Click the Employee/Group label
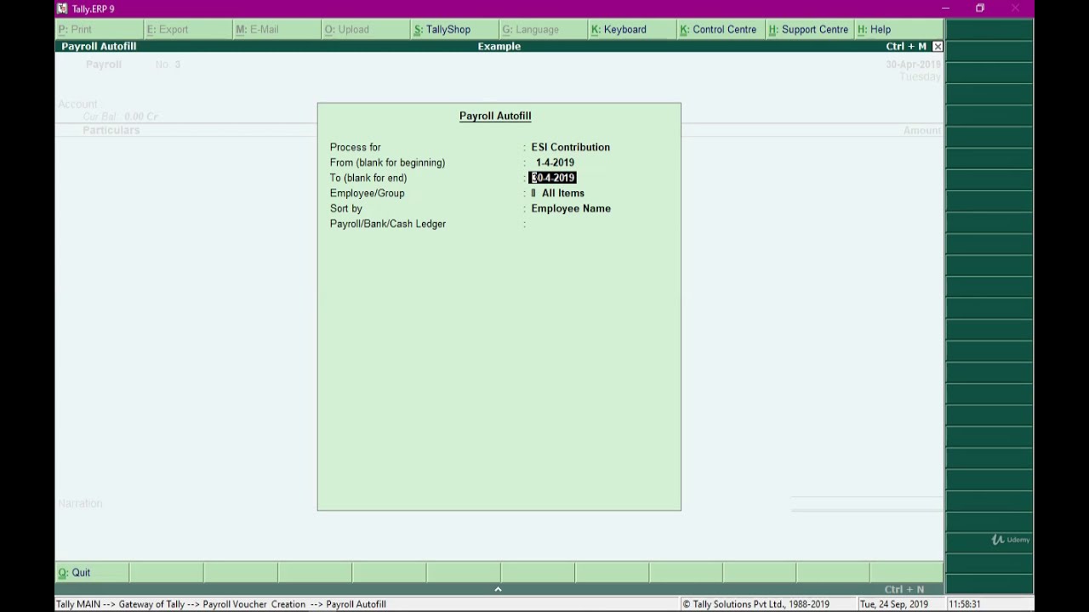Image resolution: width=1089 pixels, height=612 pixels. [367, 193]
